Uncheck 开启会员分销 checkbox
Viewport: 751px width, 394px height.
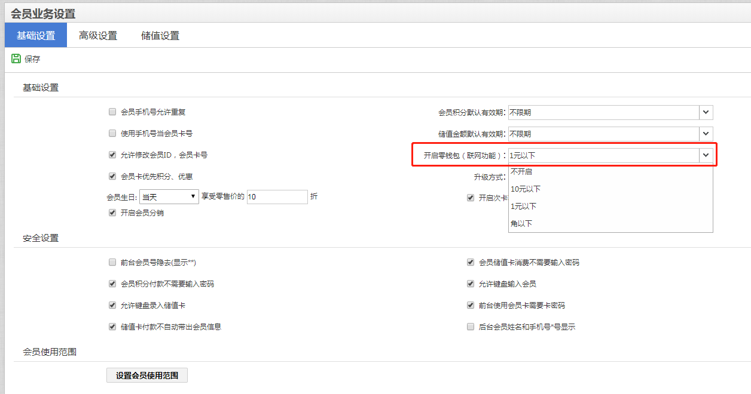pyautogui.click(x=112, y=213)
